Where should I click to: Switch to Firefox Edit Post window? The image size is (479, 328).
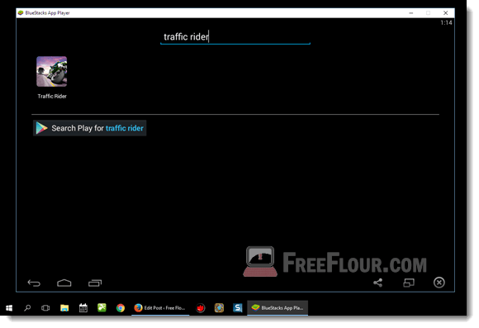pyautogui.click(x=160, y=308)
